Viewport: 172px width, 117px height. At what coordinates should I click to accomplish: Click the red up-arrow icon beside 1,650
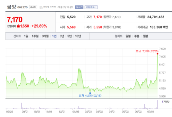pyautogui.click(x=18, y=26)
